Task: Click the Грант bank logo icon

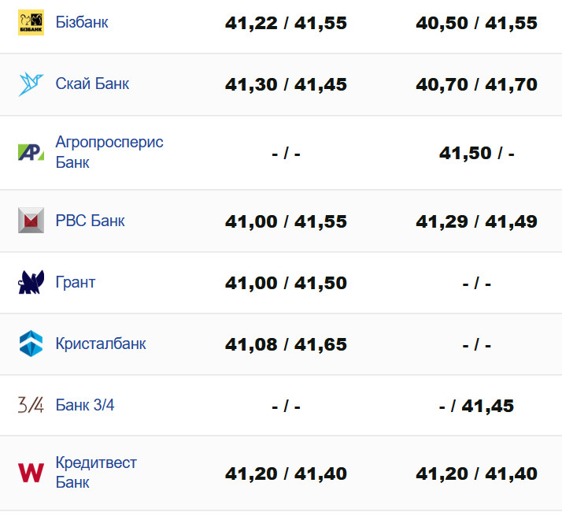Action: point(31,282)
